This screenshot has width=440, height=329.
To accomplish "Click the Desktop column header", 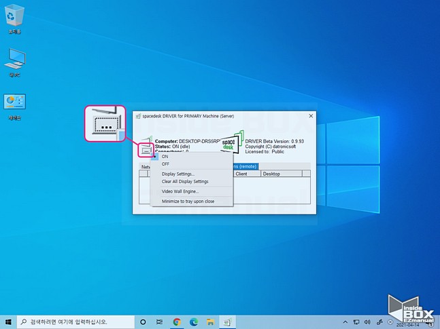I will (281, 174).
